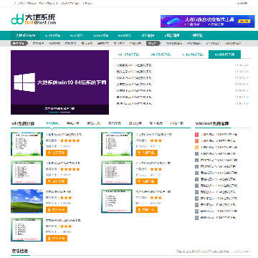258x258 pixels.
Task: Open the last item in the teal navigation bar
Action: pyautogui.click(x=196, y=35)
